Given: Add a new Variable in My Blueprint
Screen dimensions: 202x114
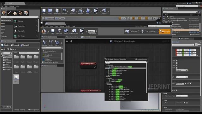Looking at the screenshot, I should pyautogui.click(x=45, y=43).
